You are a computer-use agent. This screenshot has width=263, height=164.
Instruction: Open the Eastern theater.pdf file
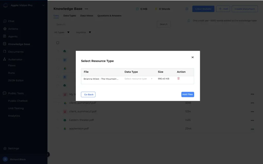pos(81,120)
